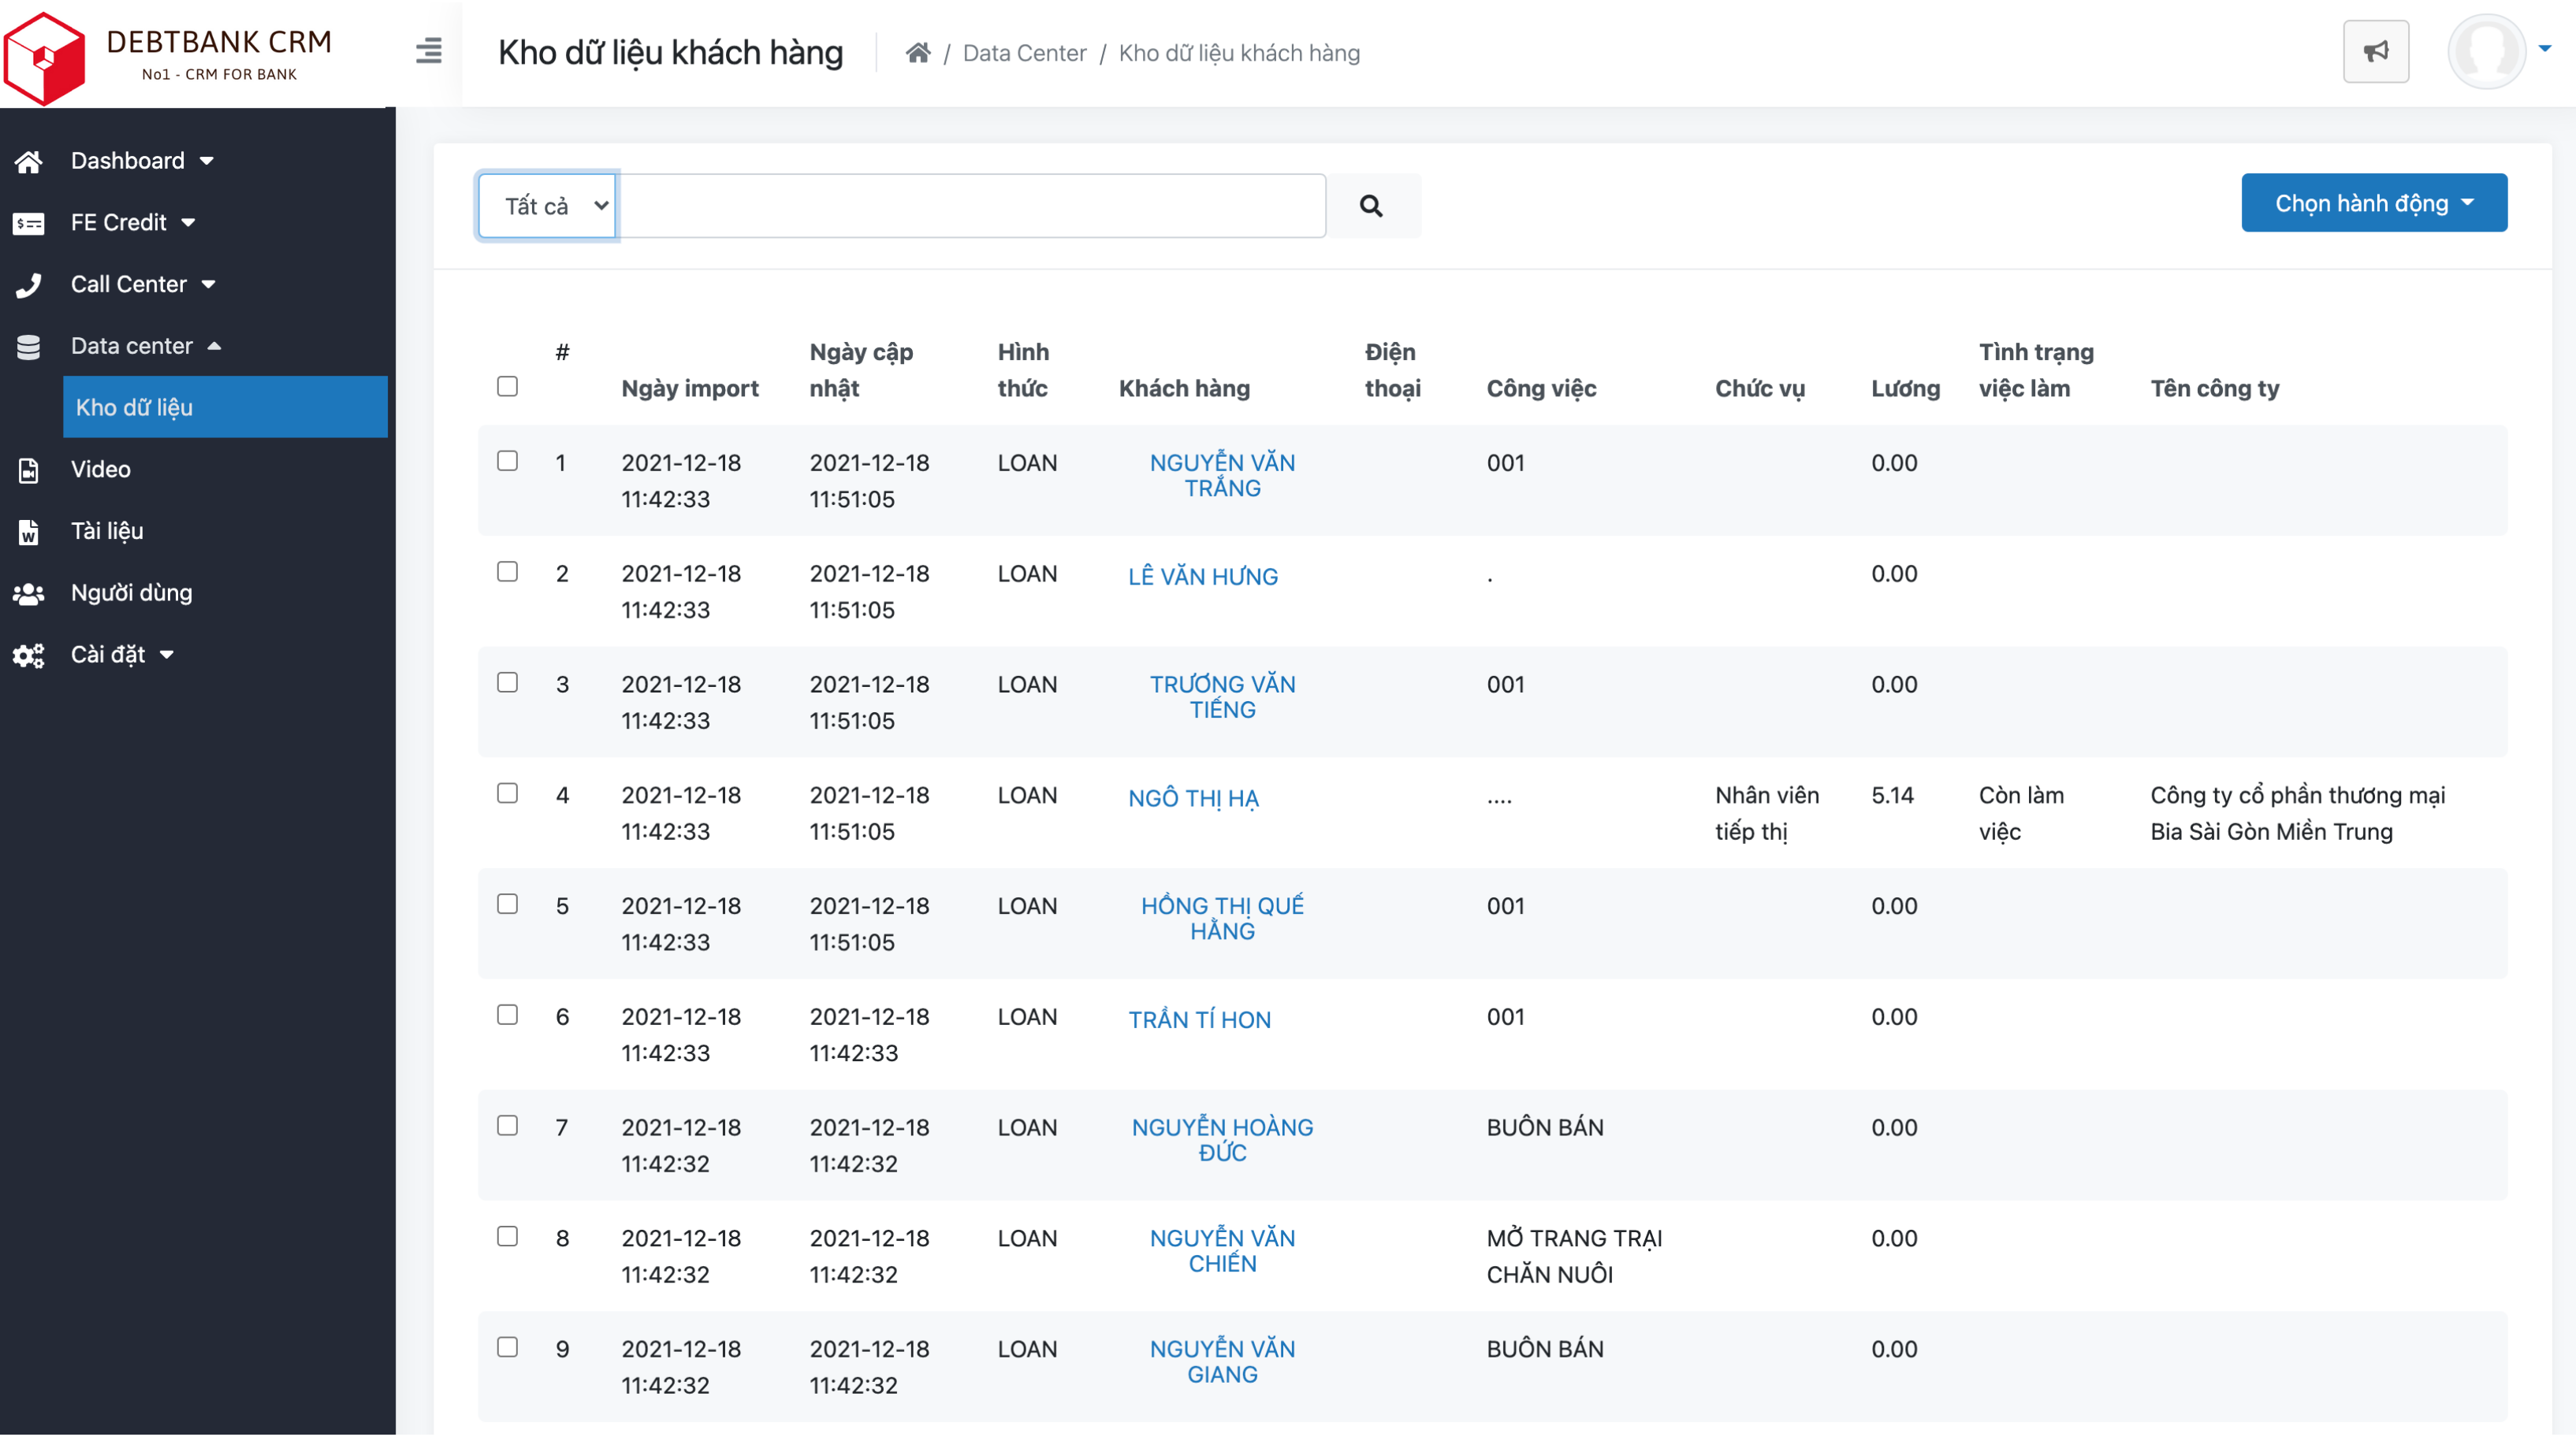Open Video from sidebar
The image size is (2576, 1437).
point(100,469)
